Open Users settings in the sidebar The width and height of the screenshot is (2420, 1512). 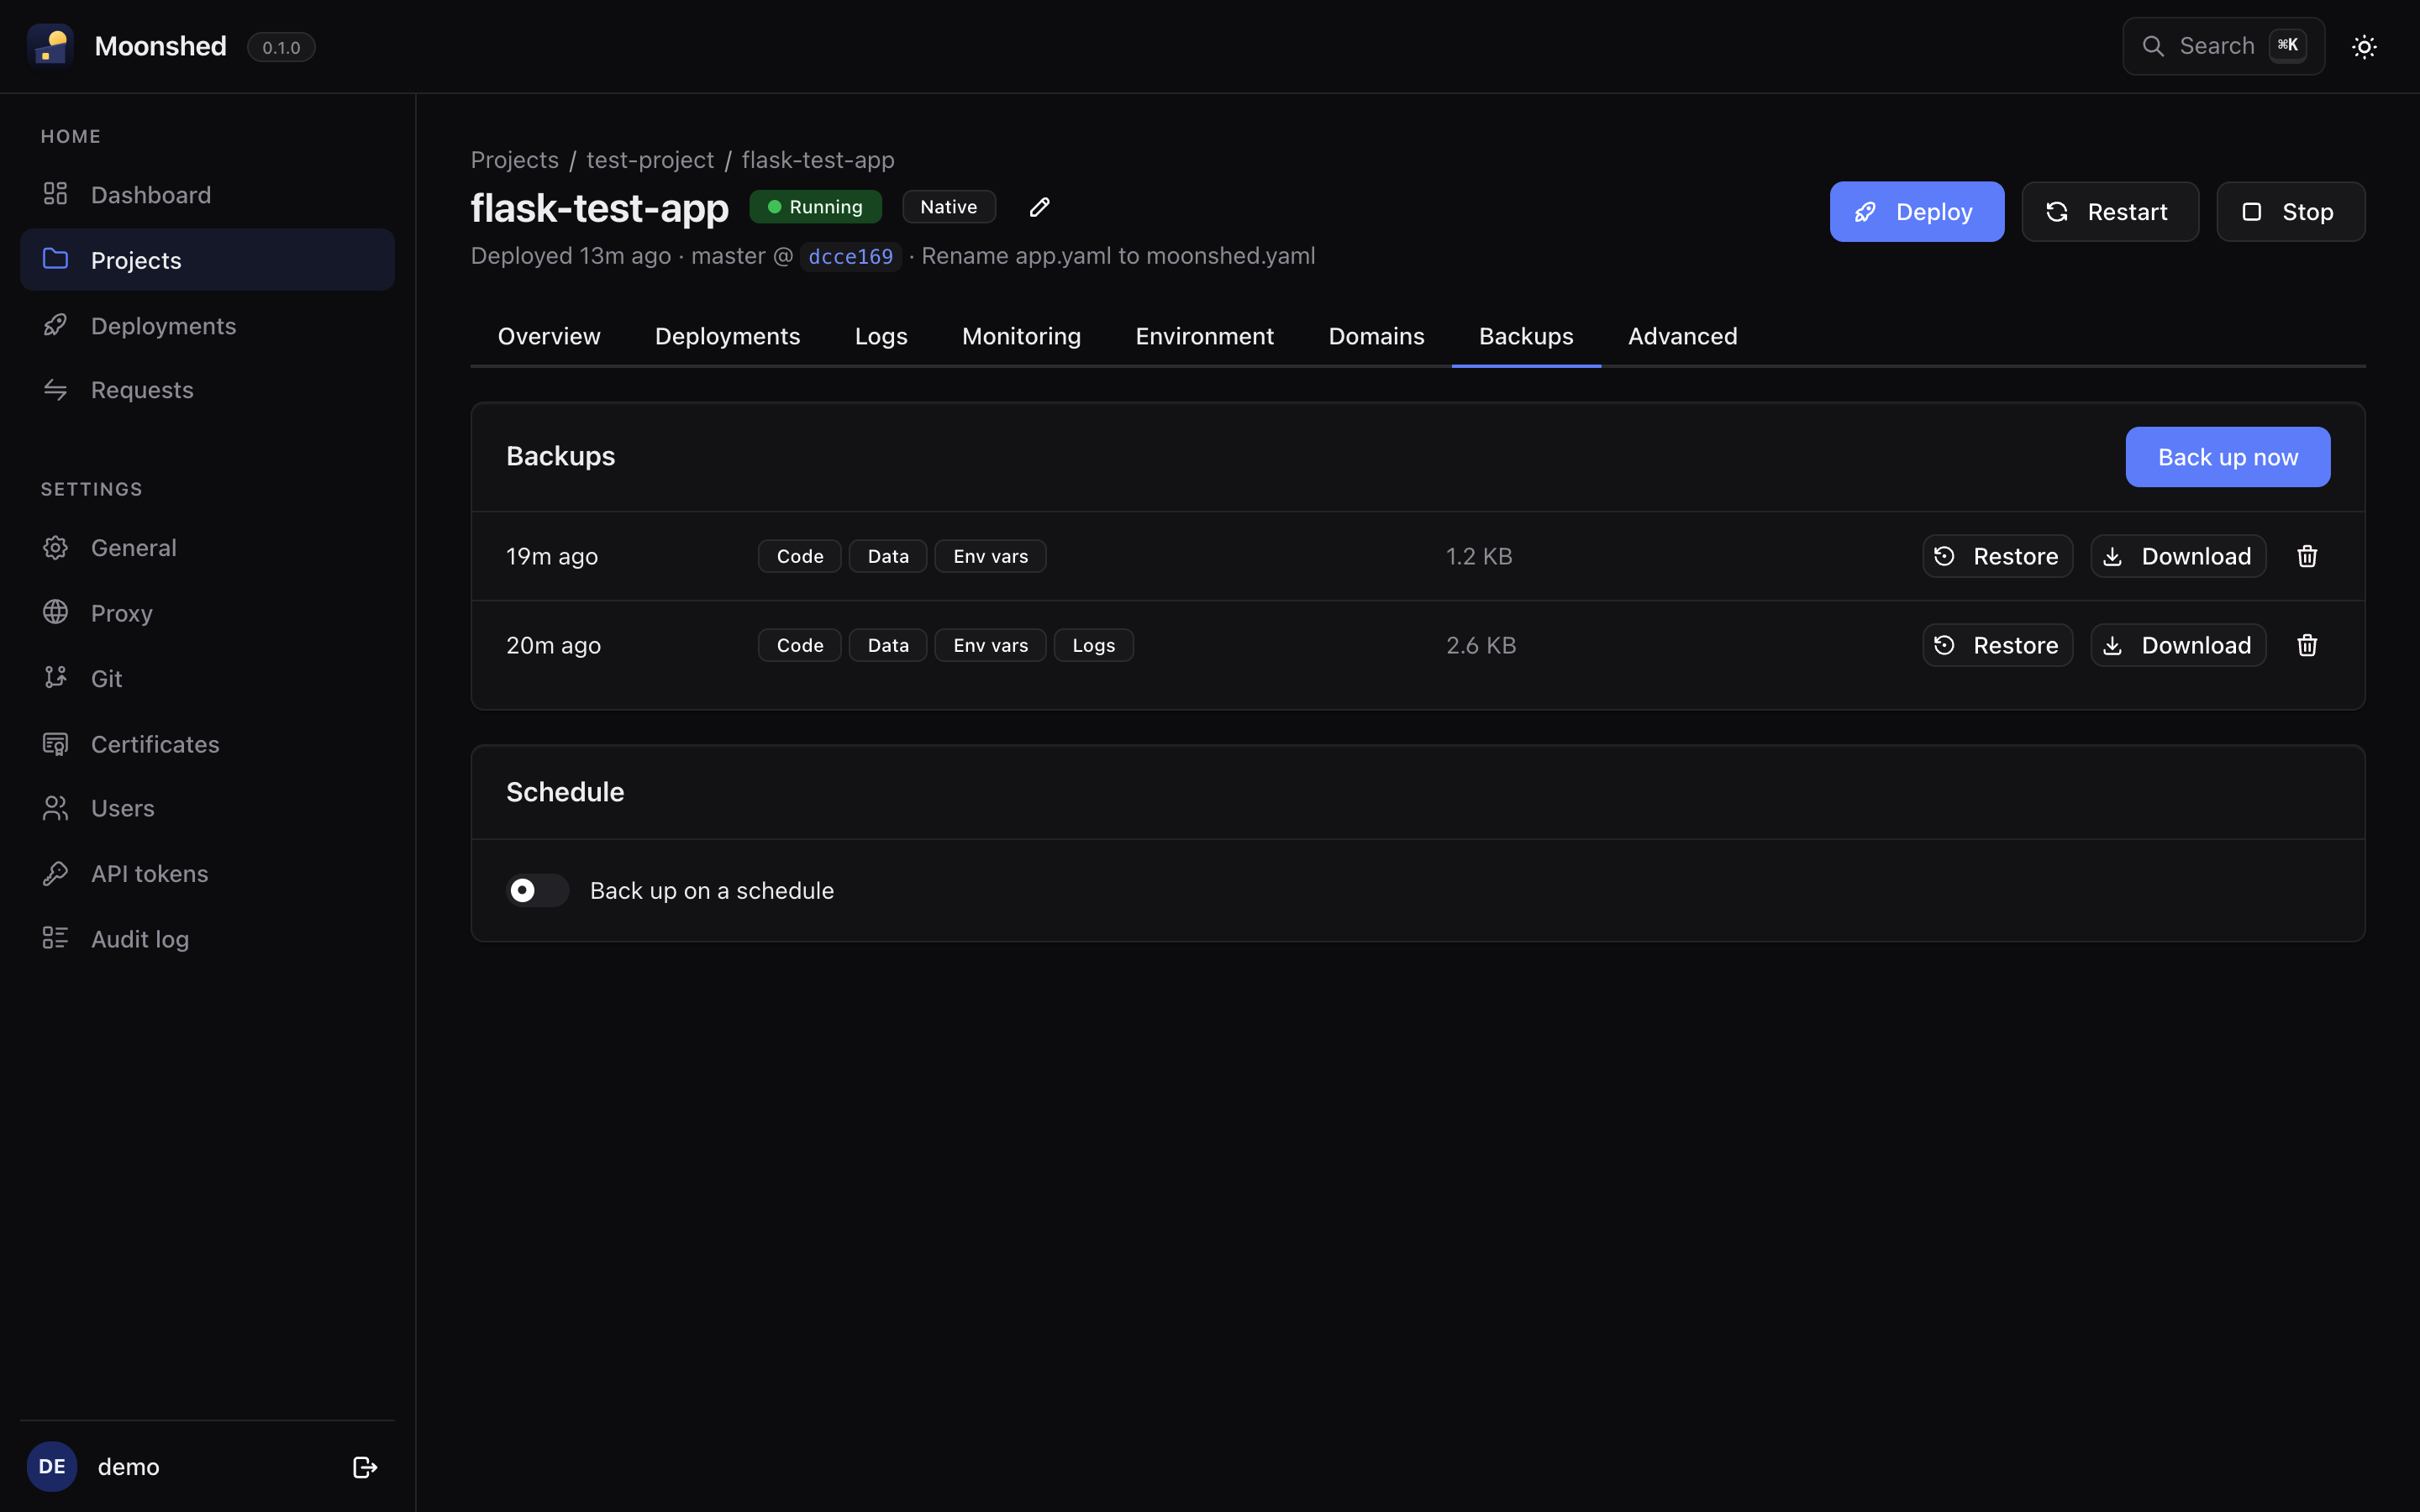(x=207, y=808)
